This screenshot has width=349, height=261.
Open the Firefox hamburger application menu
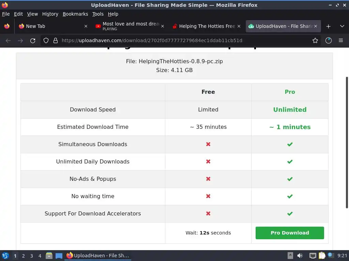(341, 40)
